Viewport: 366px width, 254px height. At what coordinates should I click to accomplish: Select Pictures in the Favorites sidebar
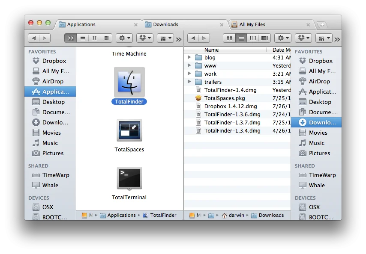pyautogui.click(x=318, y=153)
